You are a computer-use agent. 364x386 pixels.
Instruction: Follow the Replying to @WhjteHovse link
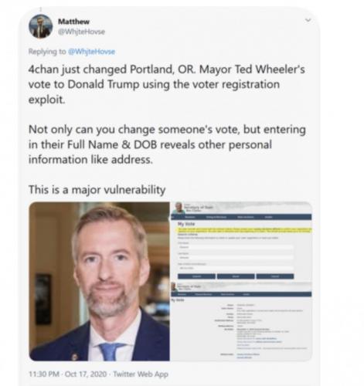click(x=91, y=52)
